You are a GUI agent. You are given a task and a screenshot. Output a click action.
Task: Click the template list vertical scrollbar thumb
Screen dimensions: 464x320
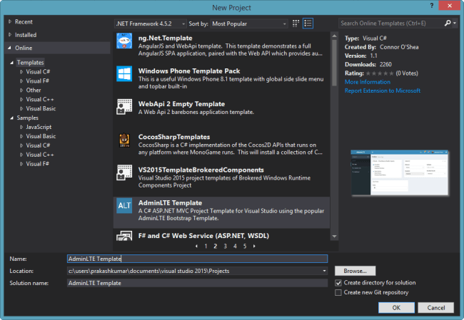click(334, 63)
